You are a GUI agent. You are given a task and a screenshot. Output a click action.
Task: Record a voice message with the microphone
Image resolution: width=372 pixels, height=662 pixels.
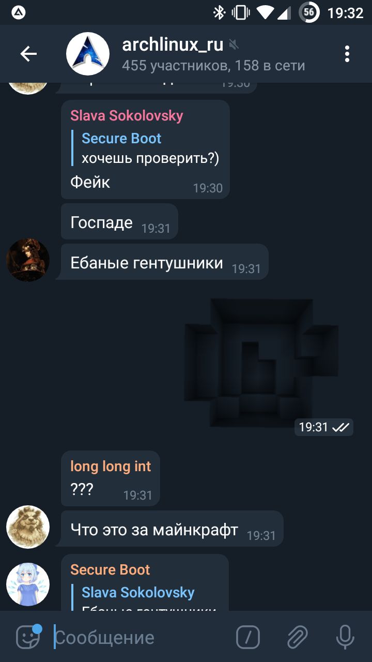345,637
